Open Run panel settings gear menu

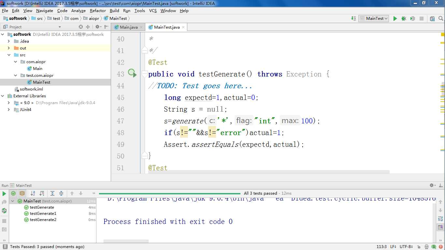tap(432, 185)
